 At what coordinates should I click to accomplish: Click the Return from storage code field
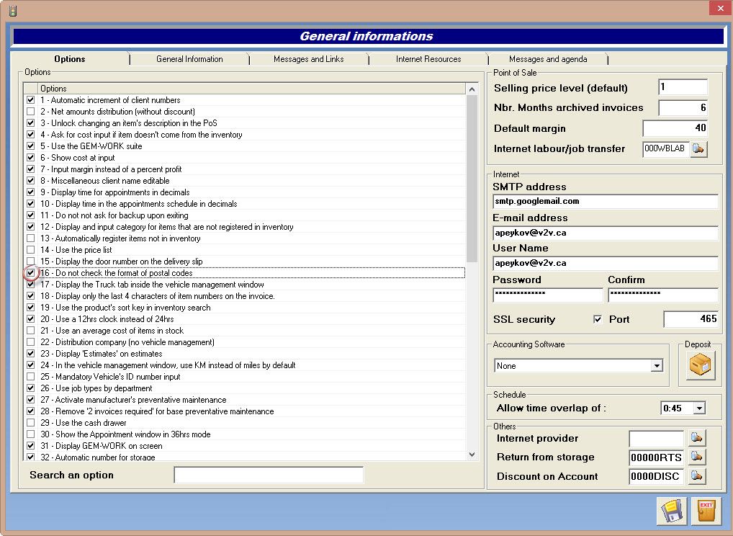(657, 457)
